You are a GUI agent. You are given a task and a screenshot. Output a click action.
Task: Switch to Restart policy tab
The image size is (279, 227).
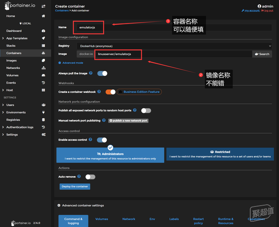click(x=198, y=221)
